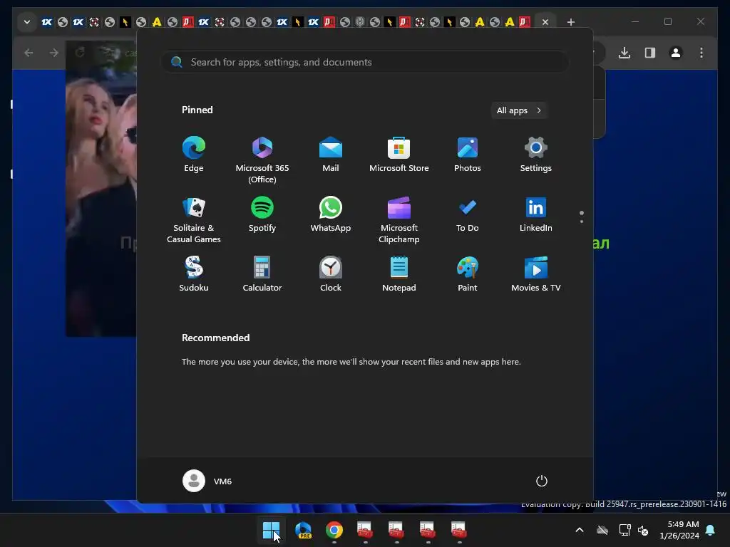The image size is (730, 547).
Task: Open LinkedIn app
Action: [536, 215]
